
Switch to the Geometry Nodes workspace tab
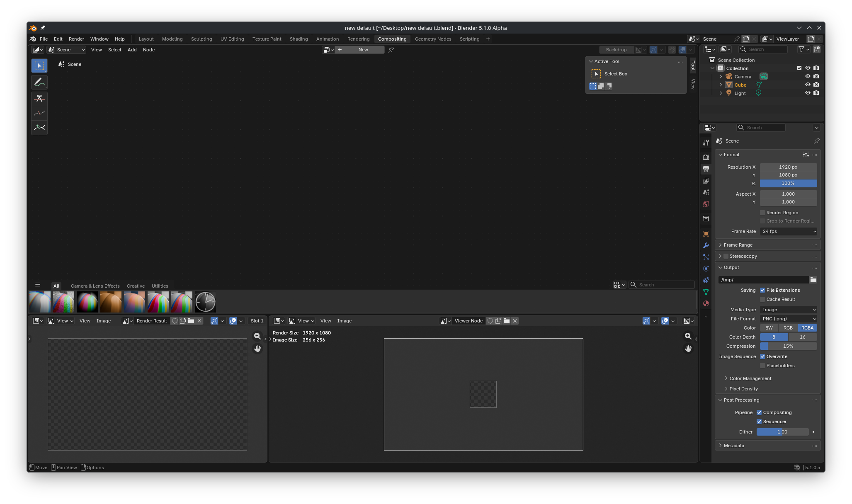pyautogui.click(x=433, y=39)
